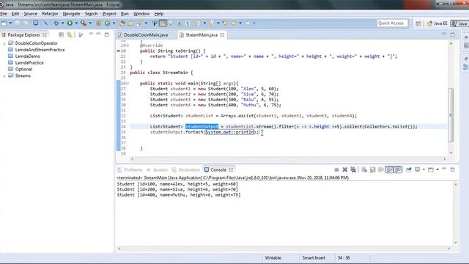This screenshot has width=469, height=264.
Task: Collapse the toString method fold marker at line 19
Action: click(x=128, y=45)
